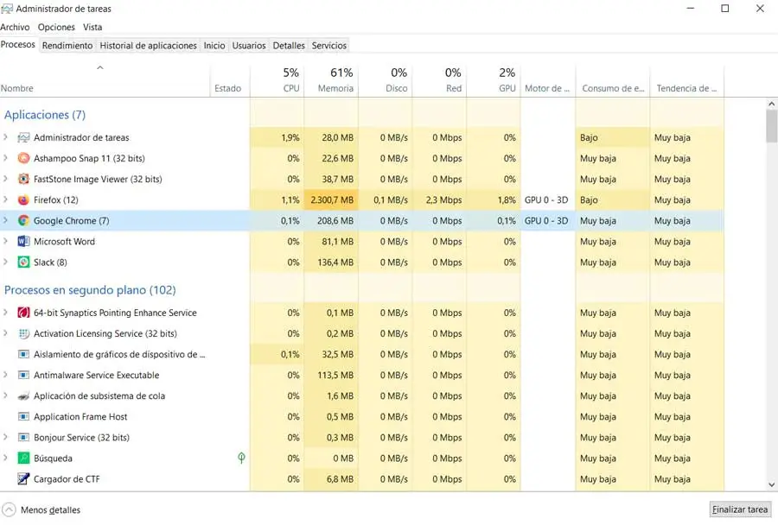The image size is (778, 525).
Task: Expand the Antimalware Service Executable entry
Action: (x=6, y=376)
